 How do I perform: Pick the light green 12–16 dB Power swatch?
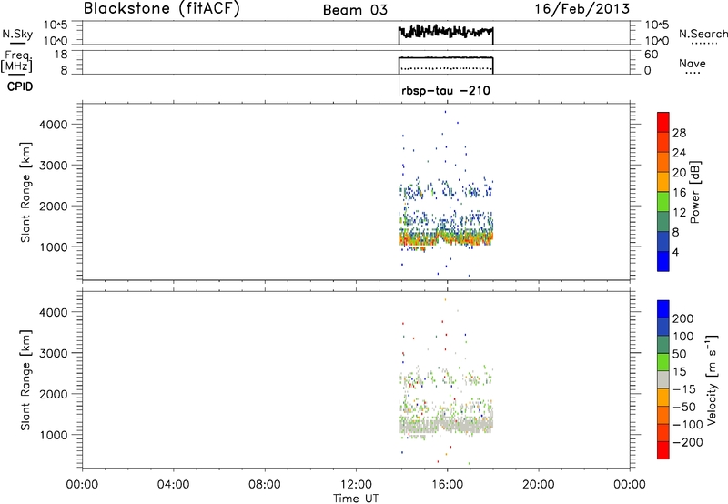[663, 202]
